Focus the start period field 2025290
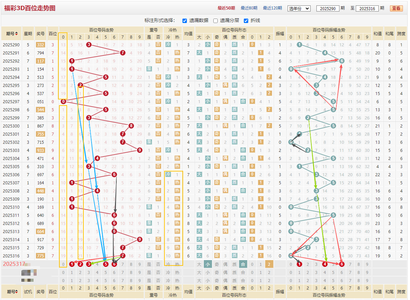The image size is (410, 300). [x=328, y=8]
